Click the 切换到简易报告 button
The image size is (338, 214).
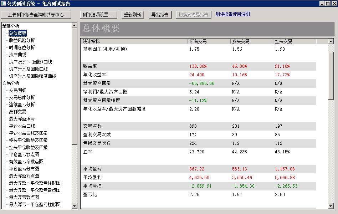click(193, 15)
